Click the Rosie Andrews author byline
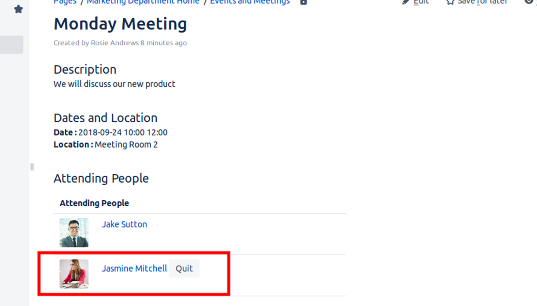 pos(114,43)
